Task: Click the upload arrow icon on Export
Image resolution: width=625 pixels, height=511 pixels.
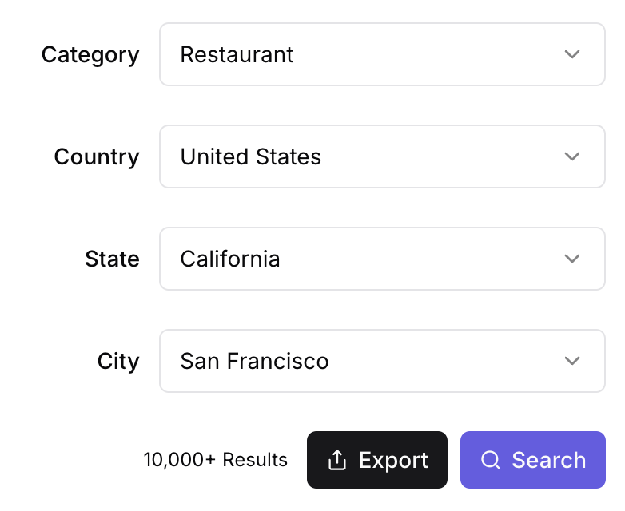Action: [x=337, y=460]
